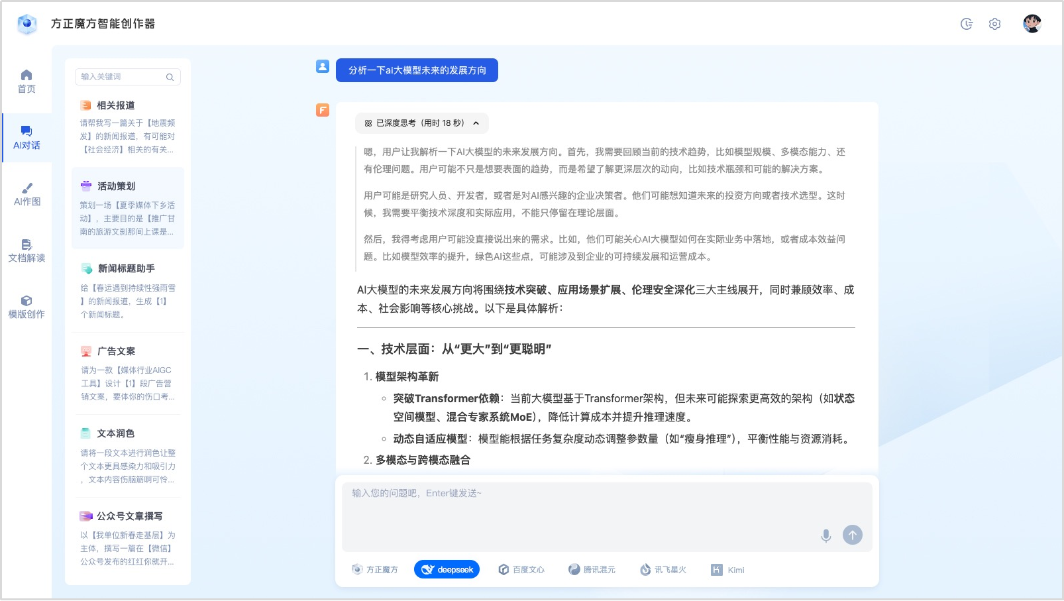Select the 讯飞星火 model button
The height and width of the screenshot is (601, 1064).
click(663, 570)
